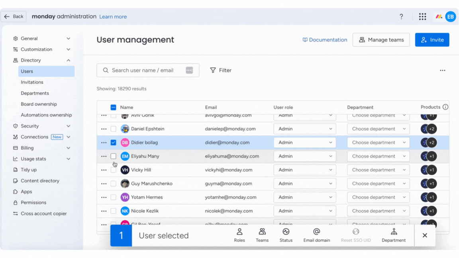Close the user selection bar
This screenshot has width=459, height=258.
[425, 235]
